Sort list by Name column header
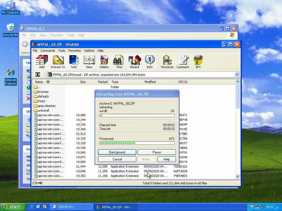 (x=48, y=82)
